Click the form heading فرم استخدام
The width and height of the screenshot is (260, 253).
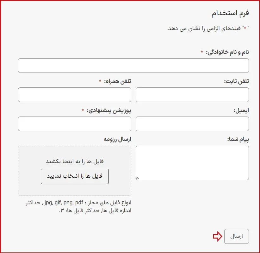(230, 13)
